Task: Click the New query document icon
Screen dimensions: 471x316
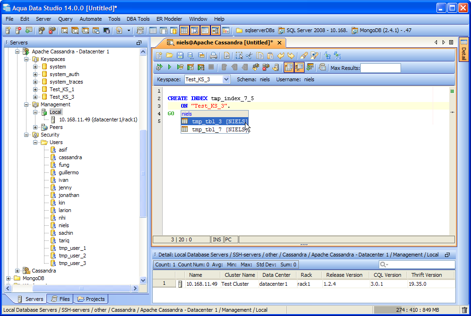Action: pos(159,56)
